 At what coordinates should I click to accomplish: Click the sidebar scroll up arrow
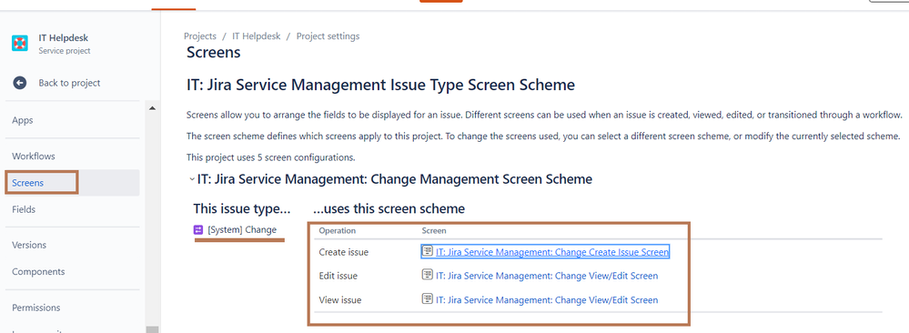153,108
